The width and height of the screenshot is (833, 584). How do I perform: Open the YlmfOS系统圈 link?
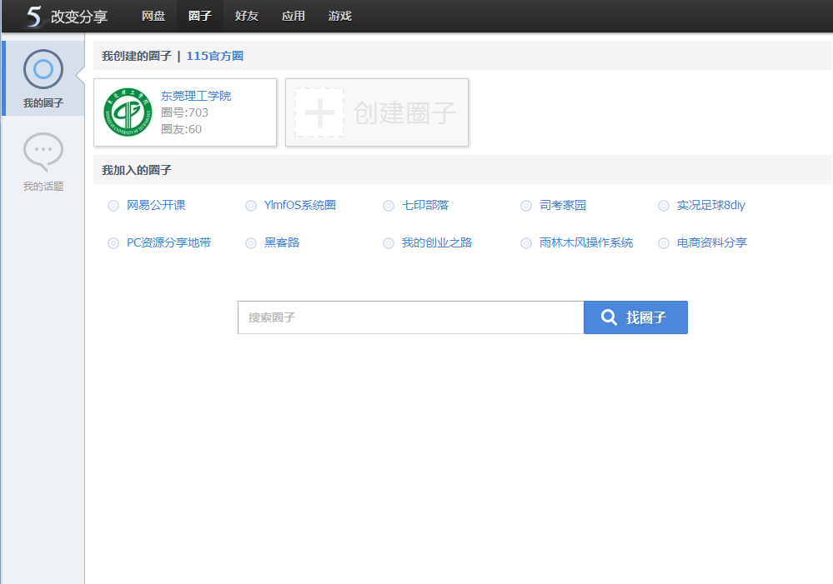pyautogui.click(x=300, y=206)
